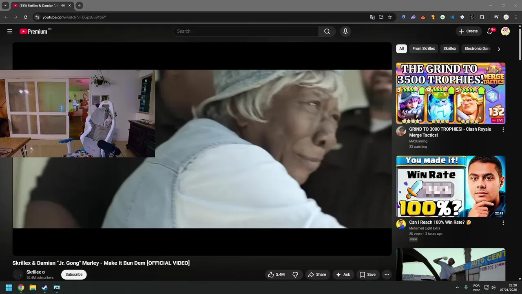The image size is (522, 294).
Task: Click the search magnifier button
Action: click(327, 31)
